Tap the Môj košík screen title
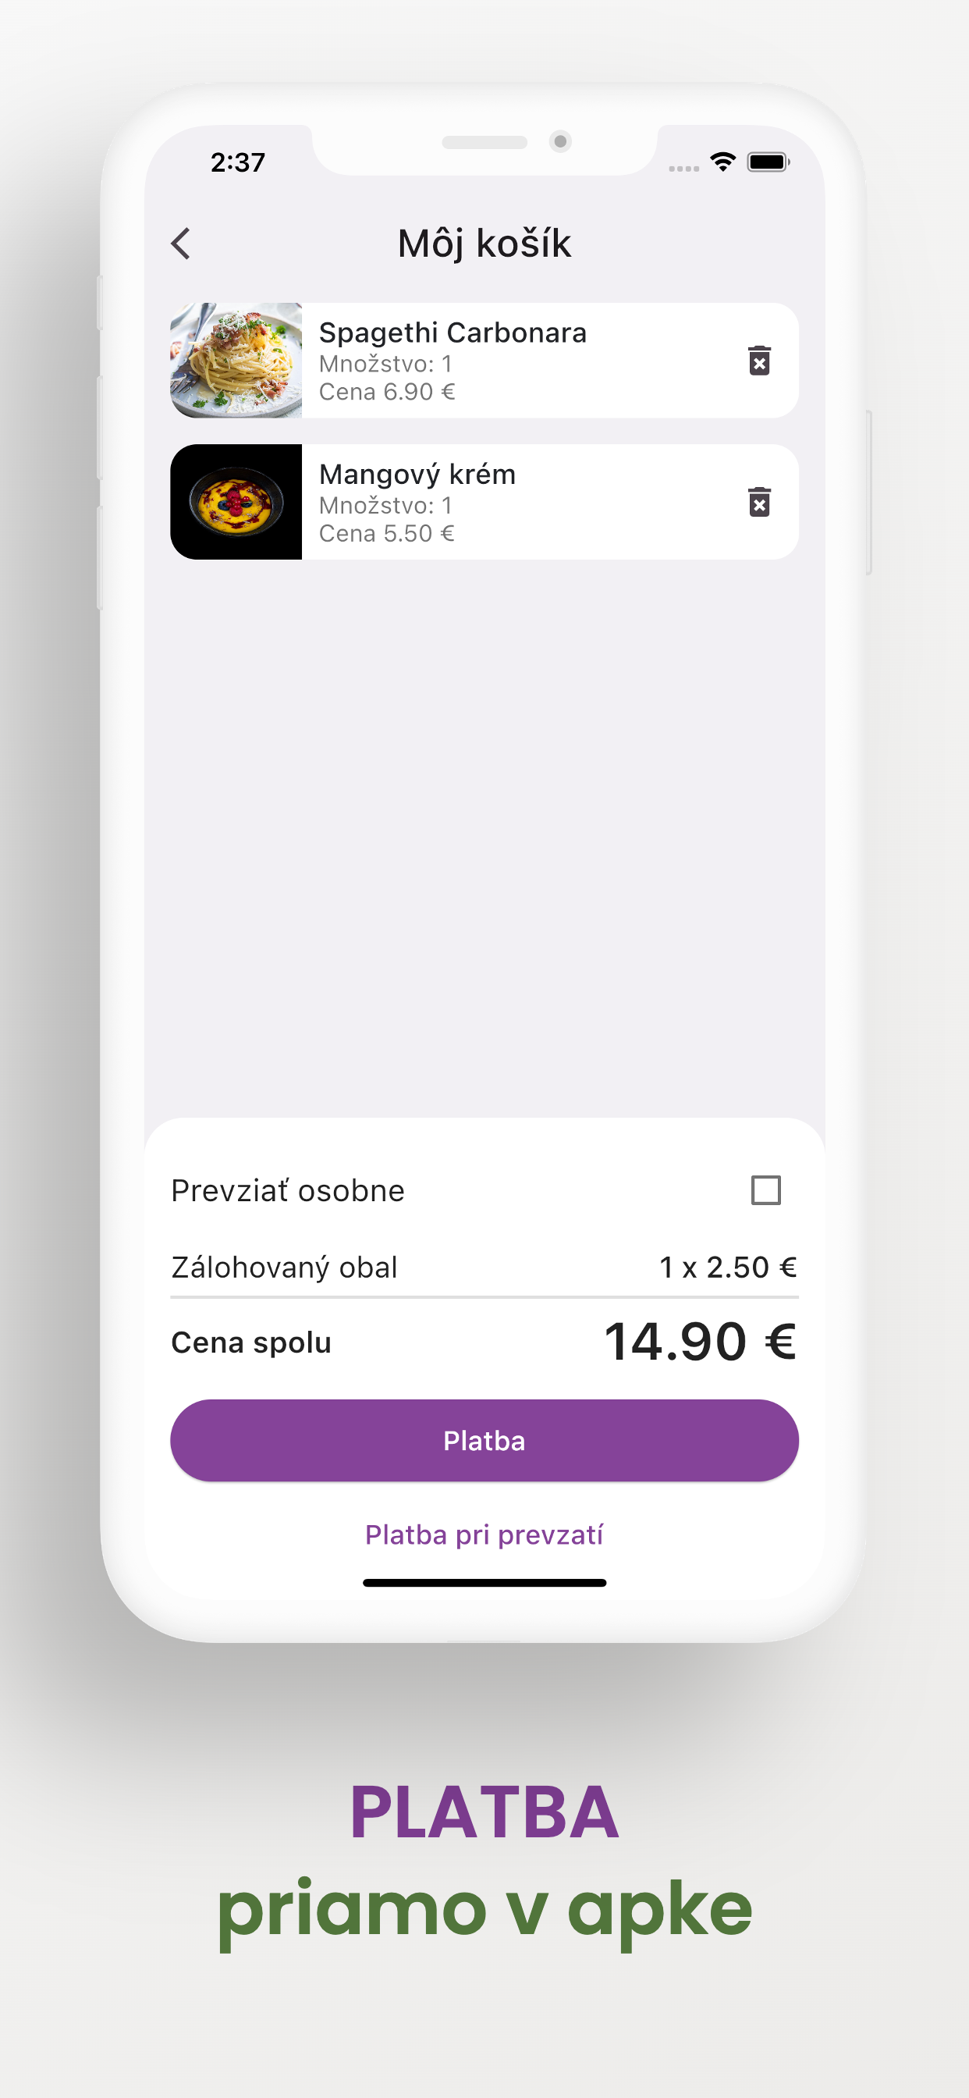The height and width of the screenshot is (2098, 969). tap(484, 244)
